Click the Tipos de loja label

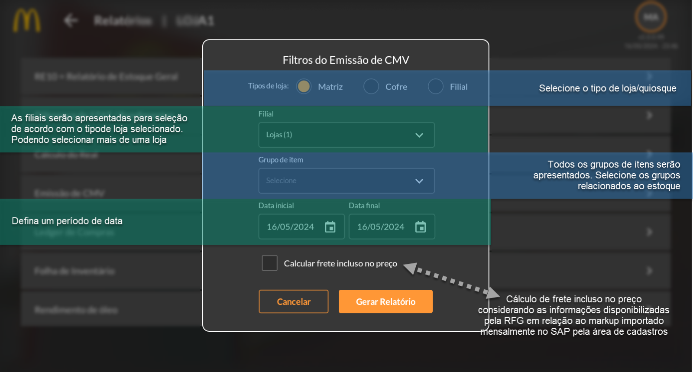tap(268, 86)
